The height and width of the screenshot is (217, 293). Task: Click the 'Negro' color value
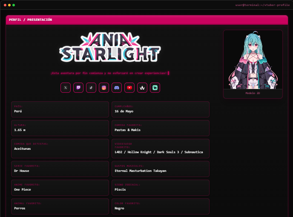[119, 208]
